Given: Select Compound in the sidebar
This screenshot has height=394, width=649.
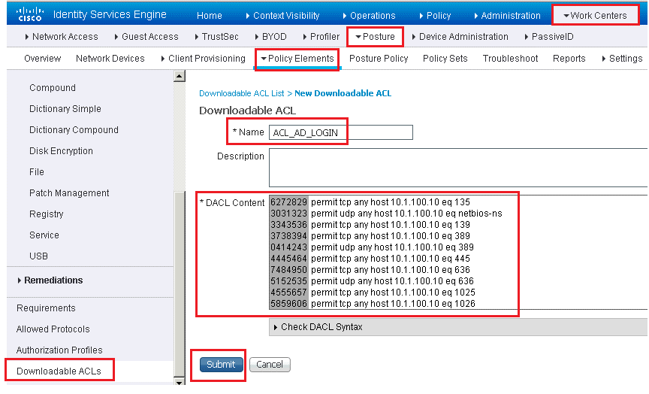Looking at the screenshot, I should 53,88.
